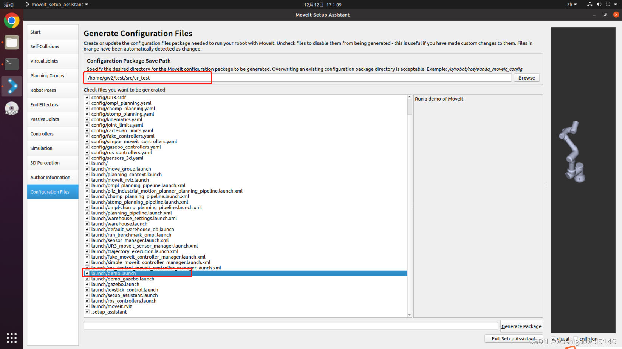The width and height of the screenshot is (622, 349).
Task: Open the Passive Joints step
Action: [53, 119]
